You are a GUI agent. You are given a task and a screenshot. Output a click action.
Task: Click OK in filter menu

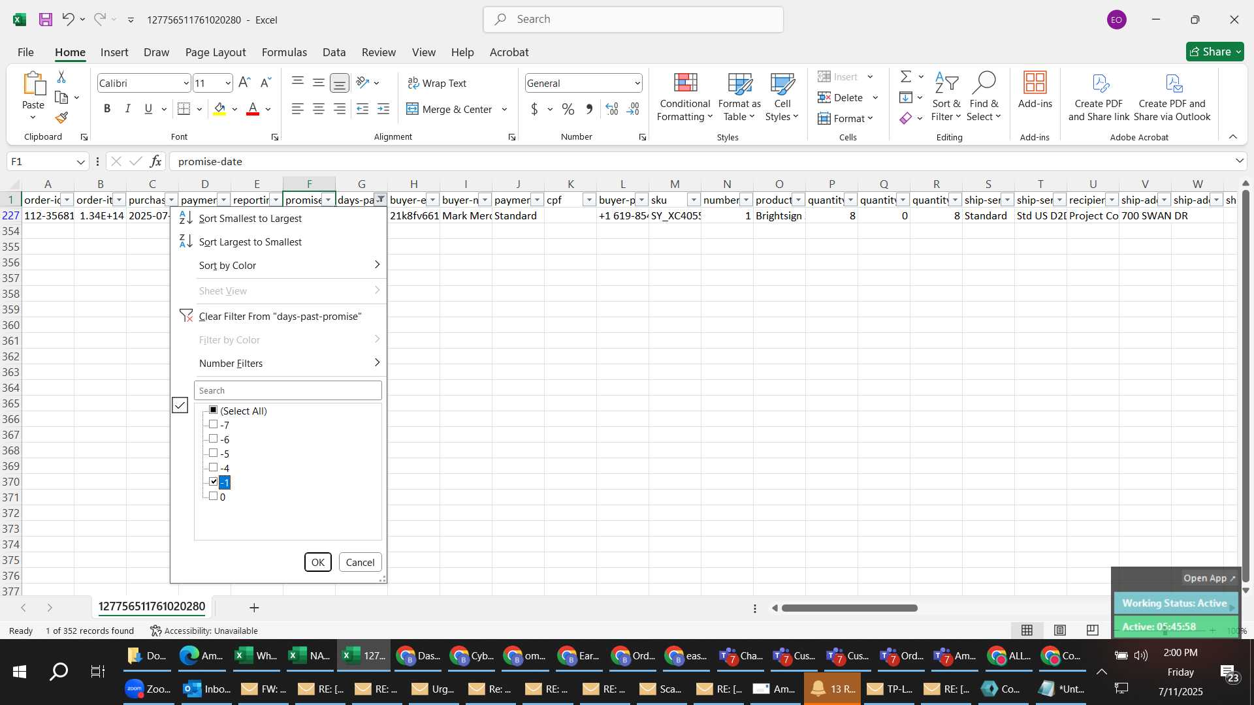click(318, 562)
